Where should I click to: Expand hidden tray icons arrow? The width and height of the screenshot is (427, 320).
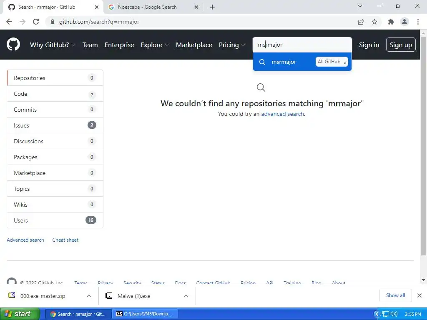coord(377,314)
